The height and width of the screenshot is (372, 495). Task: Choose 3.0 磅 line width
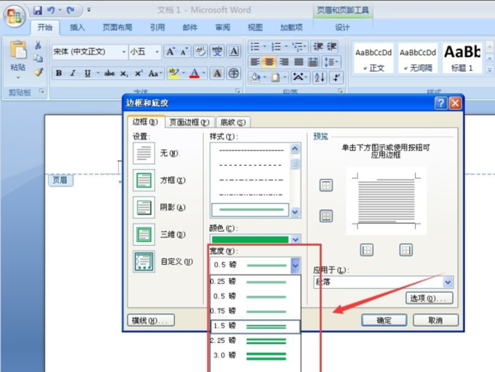[255, 356]
